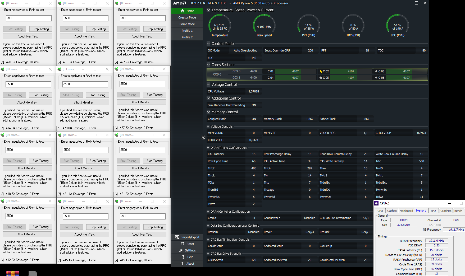
Task: Click title icon of MemTest window showing 477.2% Coverage
Action: coord(117,3)
